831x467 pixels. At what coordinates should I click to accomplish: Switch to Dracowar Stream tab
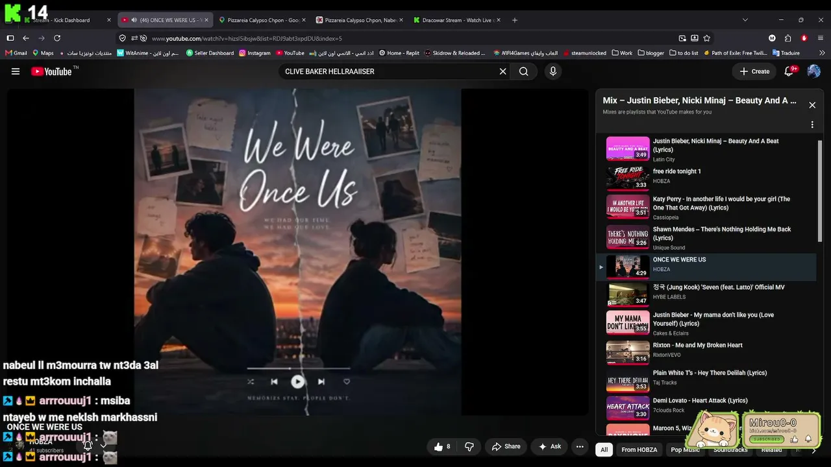point(456,20)
